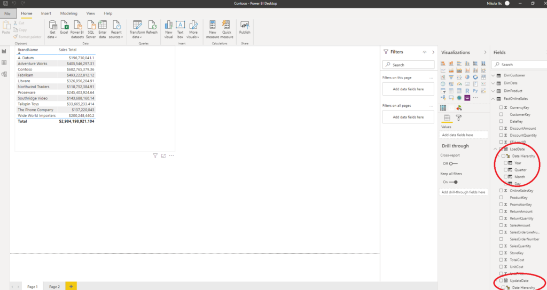Switch to Report view in left sidebar
This screenshot has height=290, width=547.
(4, 51)
